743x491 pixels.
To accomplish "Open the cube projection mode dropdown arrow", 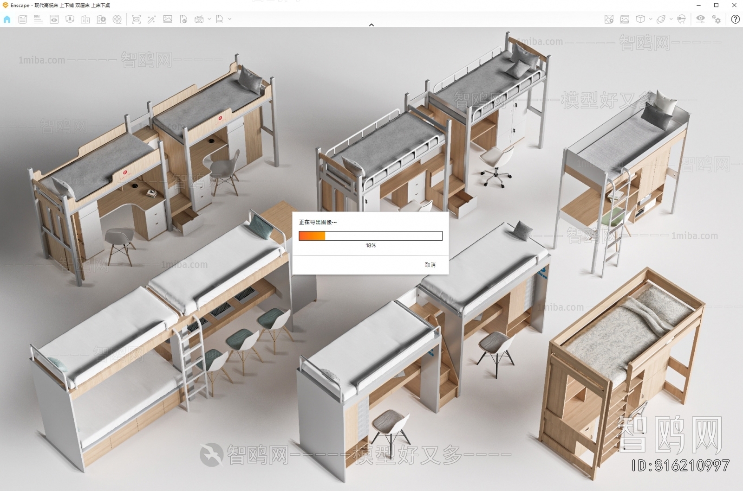I will point(651,19).
